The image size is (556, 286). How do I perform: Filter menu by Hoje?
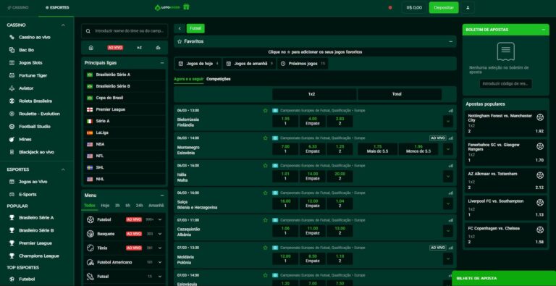click(x=105, y=206)
